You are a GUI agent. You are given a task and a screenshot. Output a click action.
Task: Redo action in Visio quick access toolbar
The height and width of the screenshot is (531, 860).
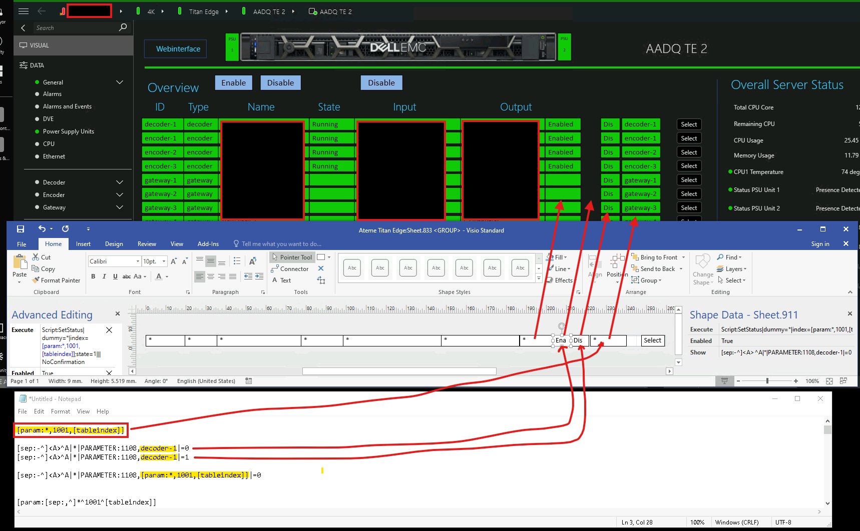coord(66,229)
